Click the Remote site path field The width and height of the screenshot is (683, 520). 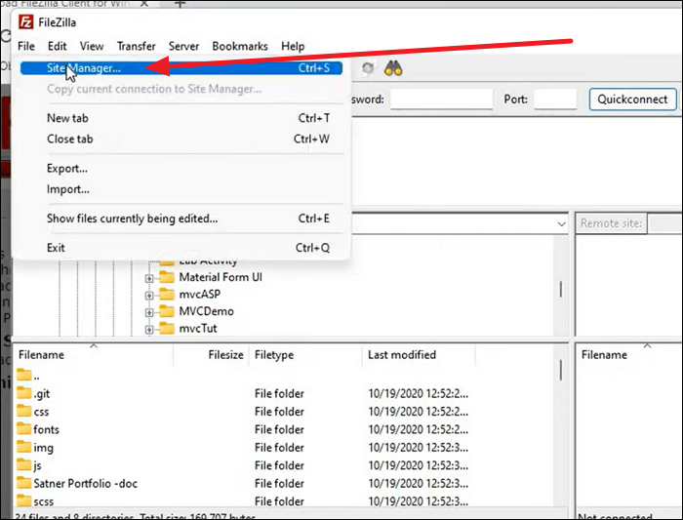point(664,223)
